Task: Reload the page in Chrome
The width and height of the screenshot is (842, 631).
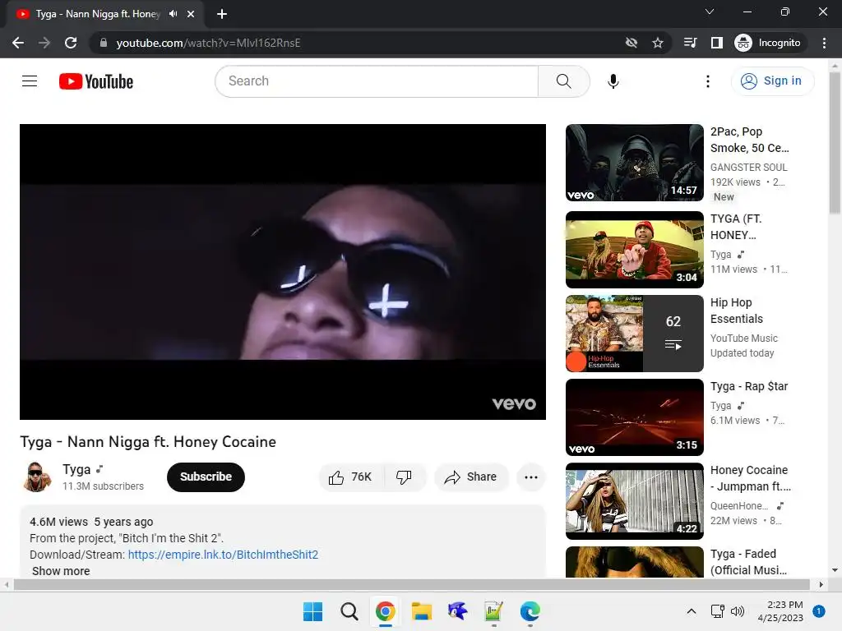Action: click(x=71, y=43)
